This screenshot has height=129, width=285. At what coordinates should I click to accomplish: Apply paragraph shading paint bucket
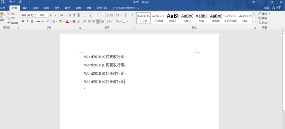tap(117, 21)
